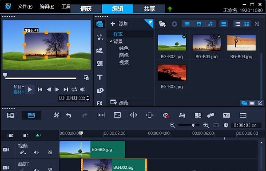
Task: Switch to the 共享 tab
Action: (150, 8)
